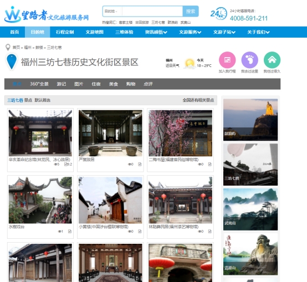
Task: Expand the 关于我们 navigation dropdown
Action: click(x=258, y=32)
